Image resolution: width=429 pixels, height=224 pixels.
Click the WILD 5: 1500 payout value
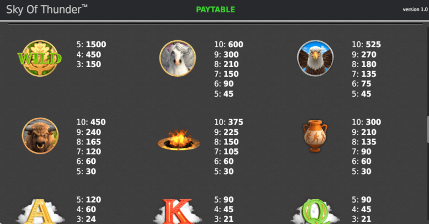tap(91, 45)
